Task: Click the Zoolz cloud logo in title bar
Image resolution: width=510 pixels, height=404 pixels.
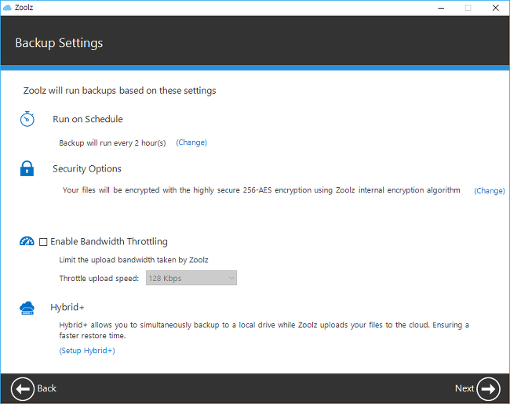Action: pyautogui.click(x=7, y=8)
